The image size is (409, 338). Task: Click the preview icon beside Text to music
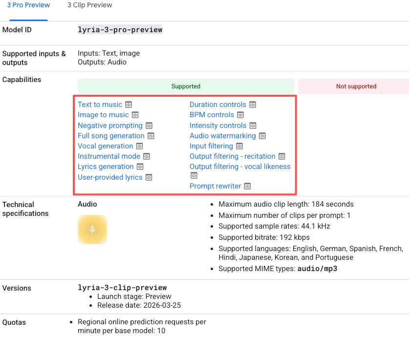(x=129, y=105)
